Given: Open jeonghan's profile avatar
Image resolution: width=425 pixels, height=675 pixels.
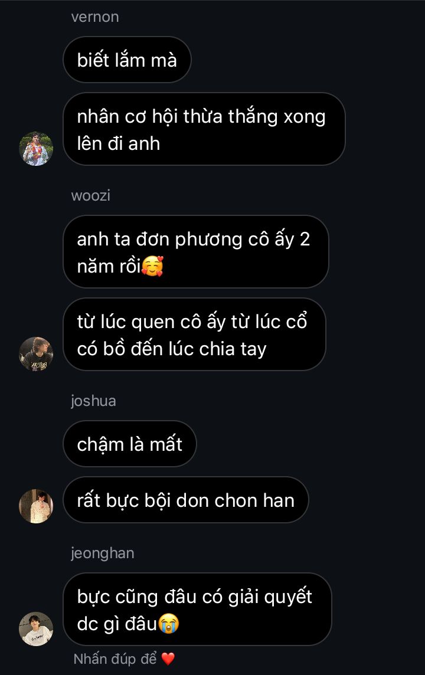Looking at the screenshot, I should (36, 629).
